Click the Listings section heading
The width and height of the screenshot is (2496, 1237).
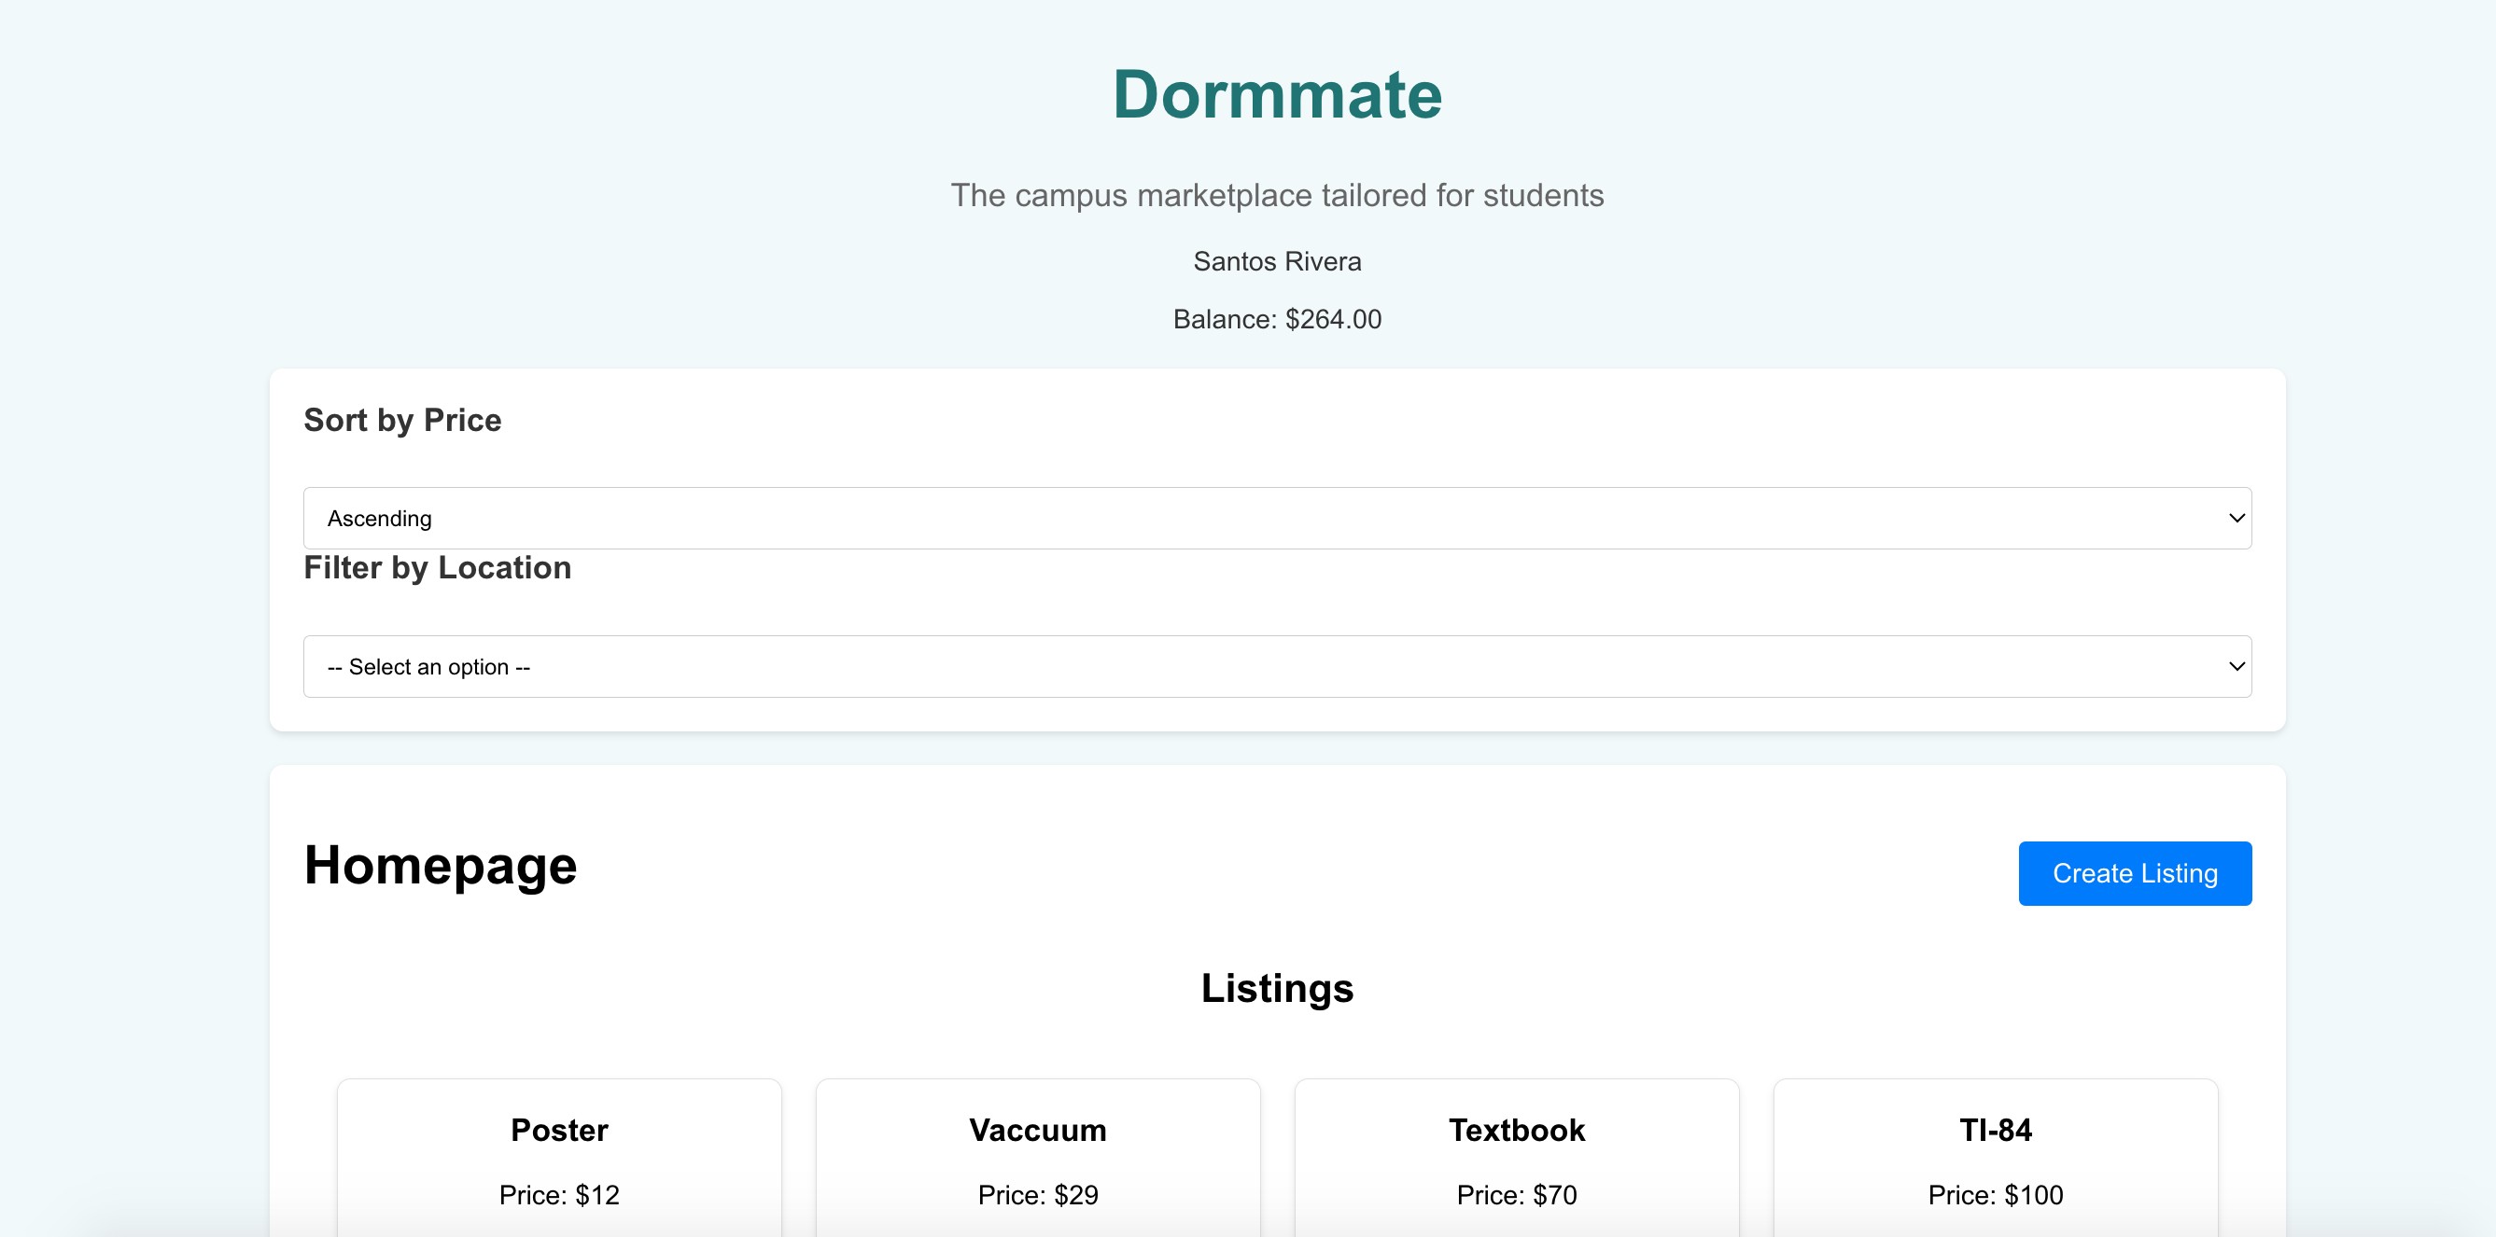[x=1276, y=988]
